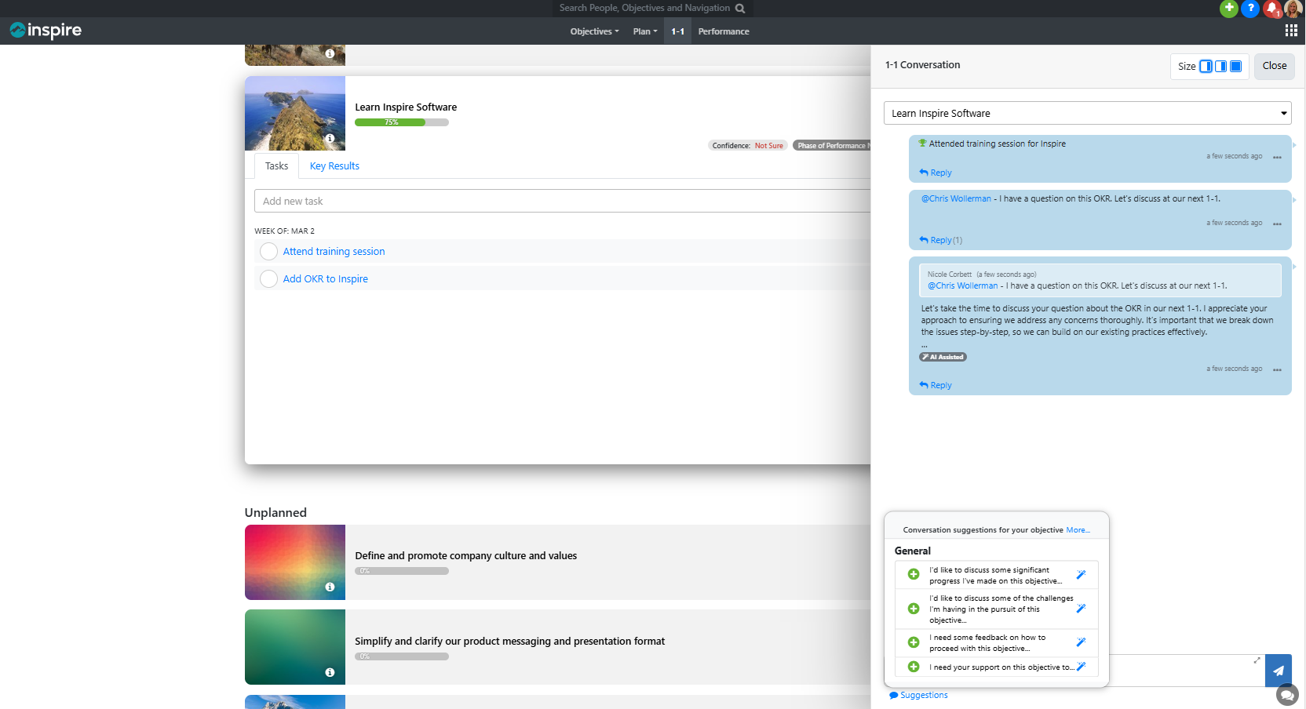Set conversation panel to full size
This screenshot has height=709, width=1306.
(1235, 66)
